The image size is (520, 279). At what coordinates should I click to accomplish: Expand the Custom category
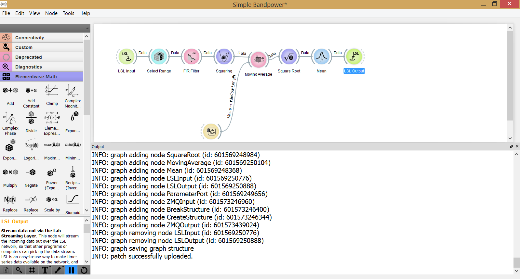[42, 47]
